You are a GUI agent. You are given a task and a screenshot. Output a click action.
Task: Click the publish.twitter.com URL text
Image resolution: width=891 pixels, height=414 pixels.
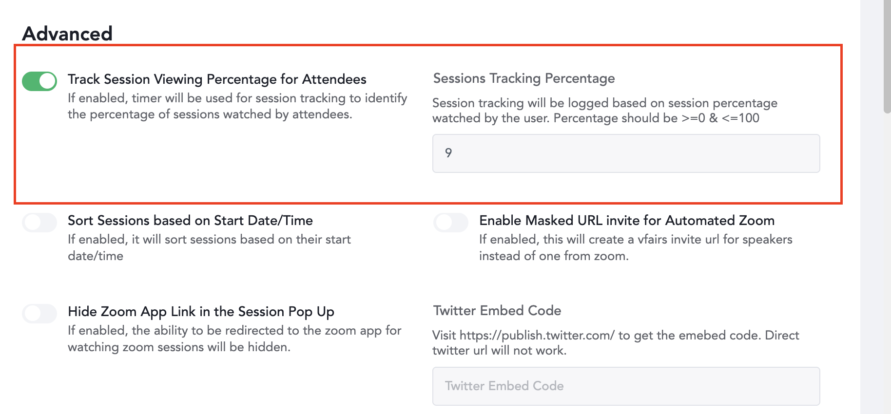[537, 336]
